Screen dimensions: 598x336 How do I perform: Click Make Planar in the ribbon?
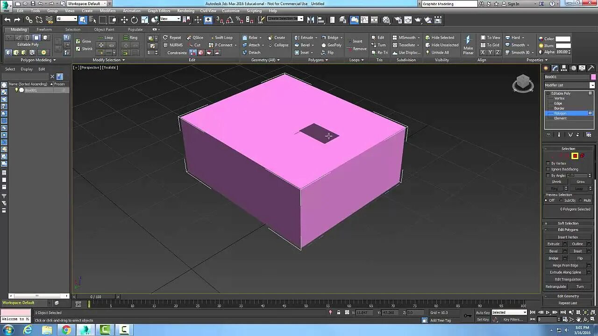(468, 44)
